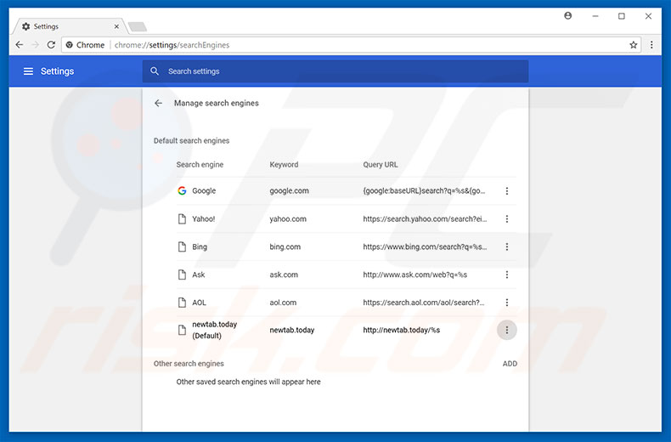Click the page icon next to Bing

182,246
